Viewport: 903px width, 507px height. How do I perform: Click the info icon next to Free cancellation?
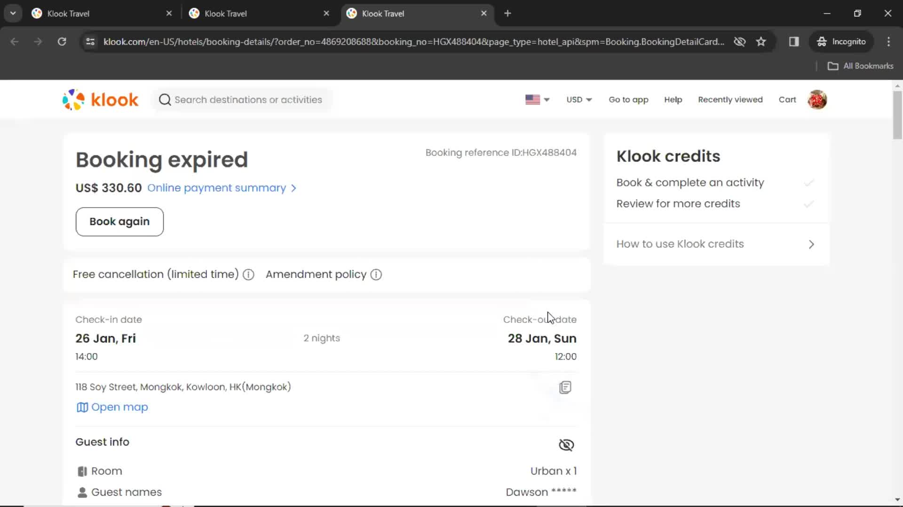tap(249, 274)
